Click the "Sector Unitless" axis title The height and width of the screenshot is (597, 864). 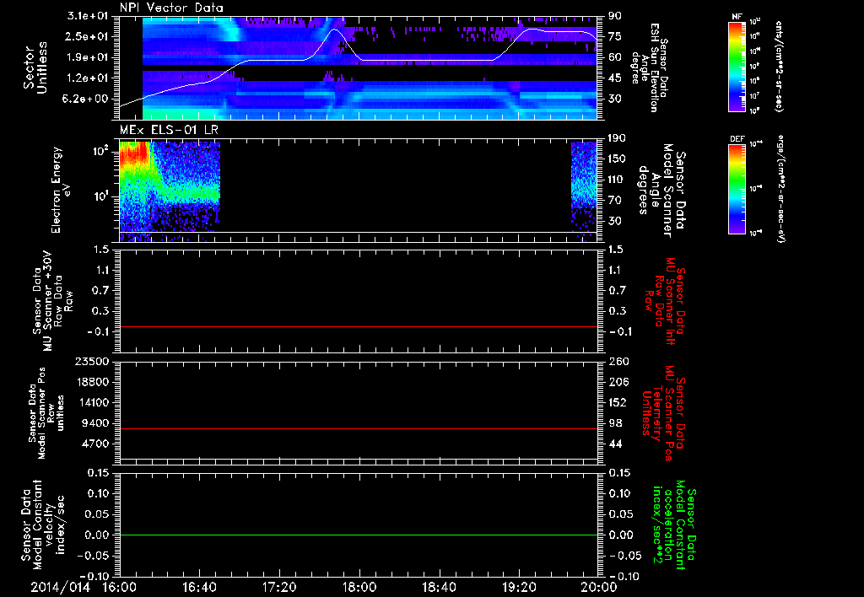tap(35, 67)
